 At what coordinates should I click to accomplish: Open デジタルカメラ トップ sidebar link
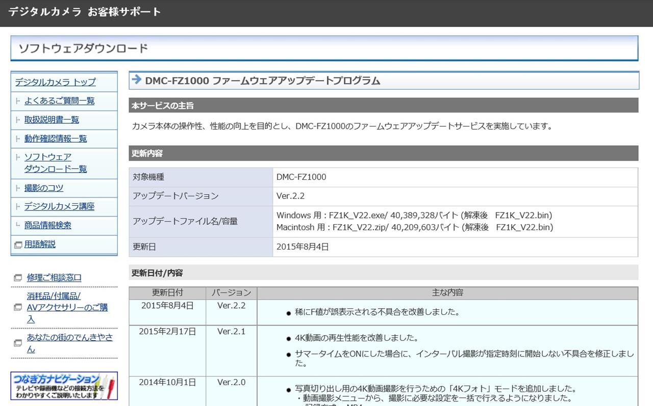(x=55, y=82)
